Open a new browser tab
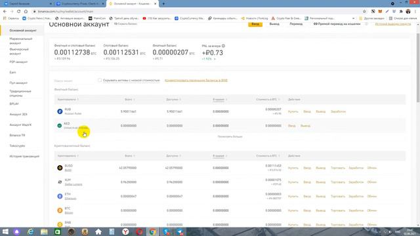Screen dimensions: 420x236 click(x=163, y=4)
